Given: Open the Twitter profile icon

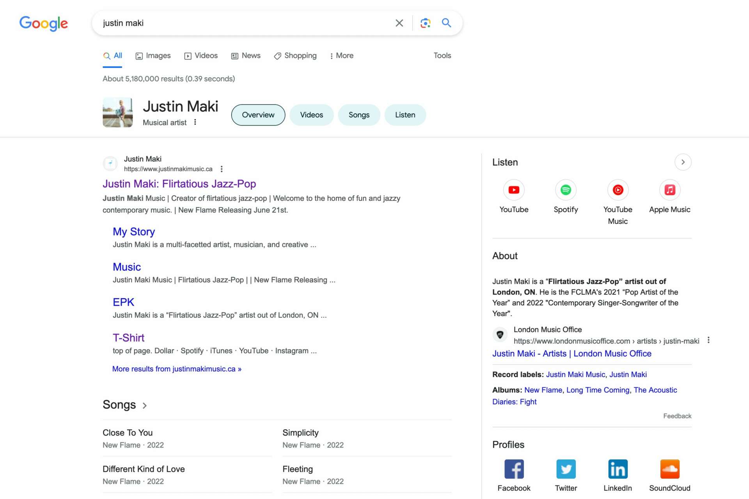Looking at the screenshot, I should [x=566, y=469].
